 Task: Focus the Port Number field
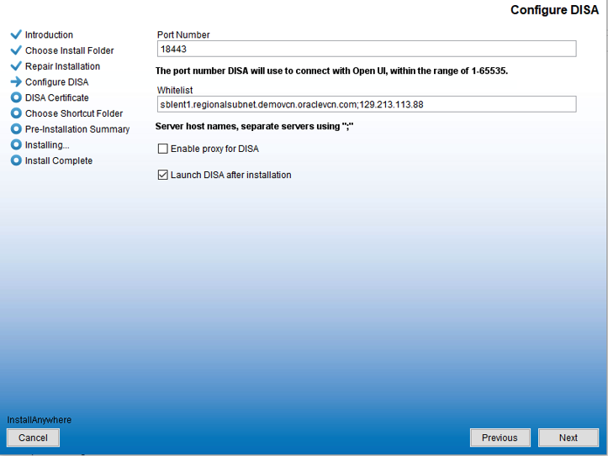367,49
